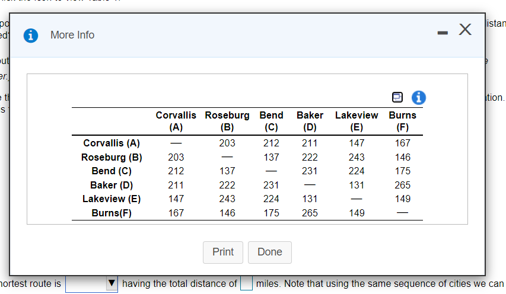Click the Baker (D) row label
Image resolution: width=506 pixels, height=294 pixels.
[112, 186]
